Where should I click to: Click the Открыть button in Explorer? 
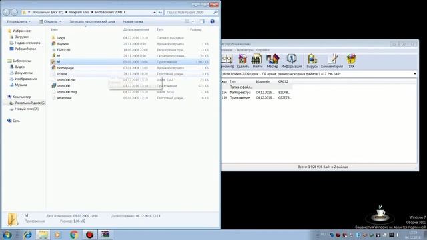pos(48,21)
